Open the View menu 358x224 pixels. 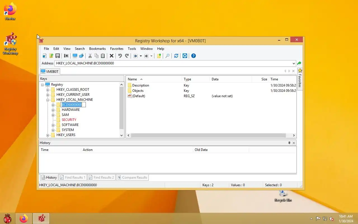(67, 49)
